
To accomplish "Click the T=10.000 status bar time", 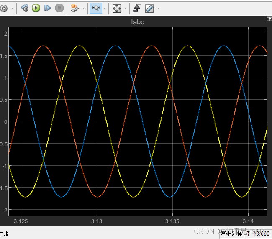I will point(258,234).
